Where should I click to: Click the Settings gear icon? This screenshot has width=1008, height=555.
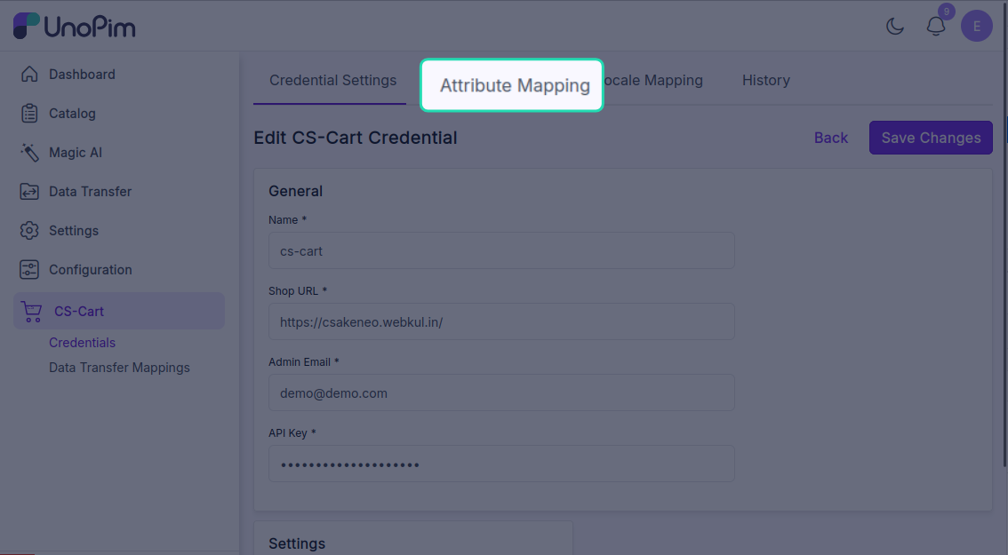click(x=29, y=231)
